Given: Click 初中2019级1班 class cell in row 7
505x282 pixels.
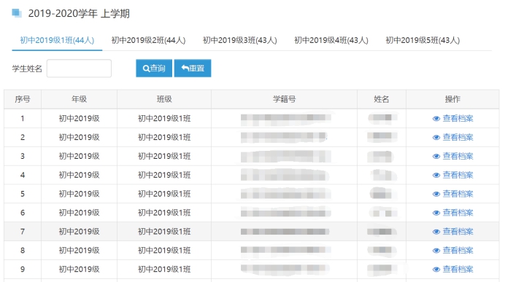Looking at the screenshot, I should click(164, 232).
